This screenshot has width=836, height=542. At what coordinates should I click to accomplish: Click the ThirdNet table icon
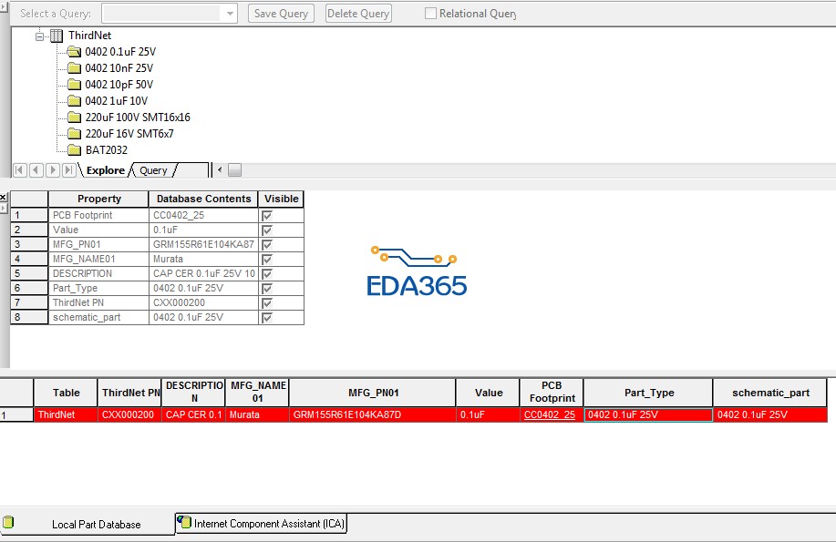coord(57,36)
